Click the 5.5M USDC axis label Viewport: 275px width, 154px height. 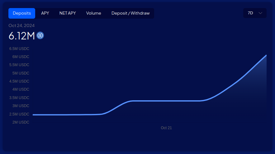(x=19, y=65)
